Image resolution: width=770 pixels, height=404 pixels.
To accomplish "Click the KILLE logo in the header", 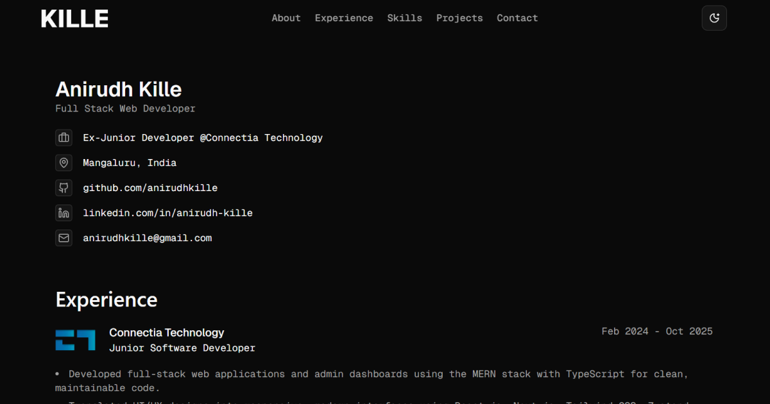I will pyautogui.click(x=74, y=18).
